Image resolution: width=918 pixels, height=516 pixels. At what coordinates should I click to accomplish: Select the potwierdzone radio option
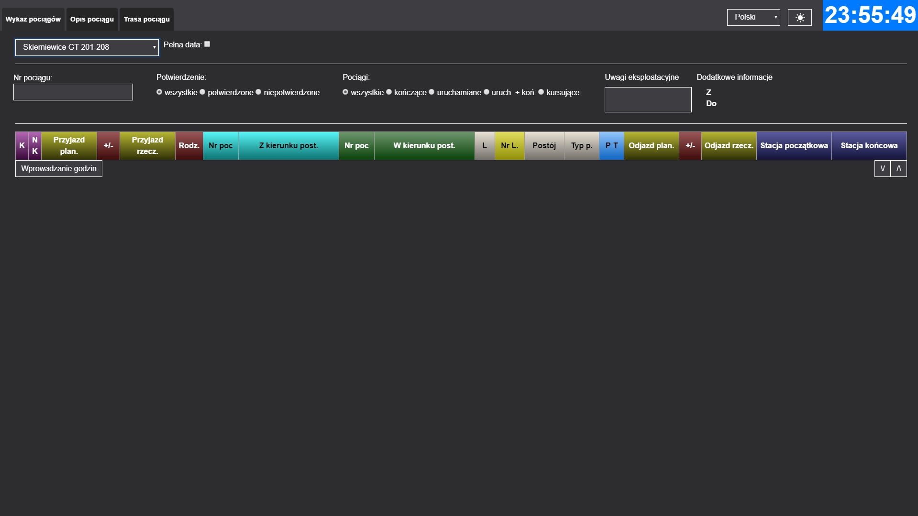(203, 92)
